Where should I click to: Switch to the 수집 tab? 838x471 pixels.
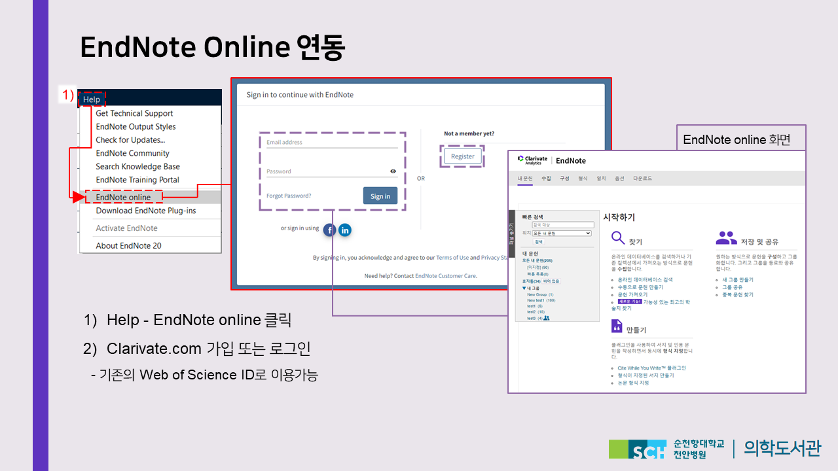click(546, 179)
